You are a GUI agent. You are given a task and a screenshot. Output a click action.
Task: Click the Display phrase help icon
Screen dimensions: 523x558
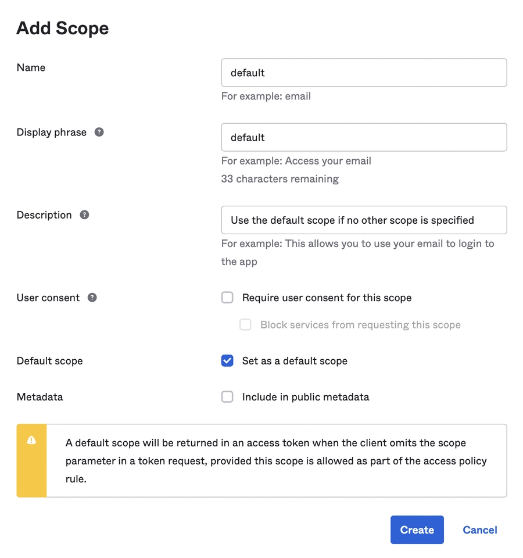coord(99,132)
